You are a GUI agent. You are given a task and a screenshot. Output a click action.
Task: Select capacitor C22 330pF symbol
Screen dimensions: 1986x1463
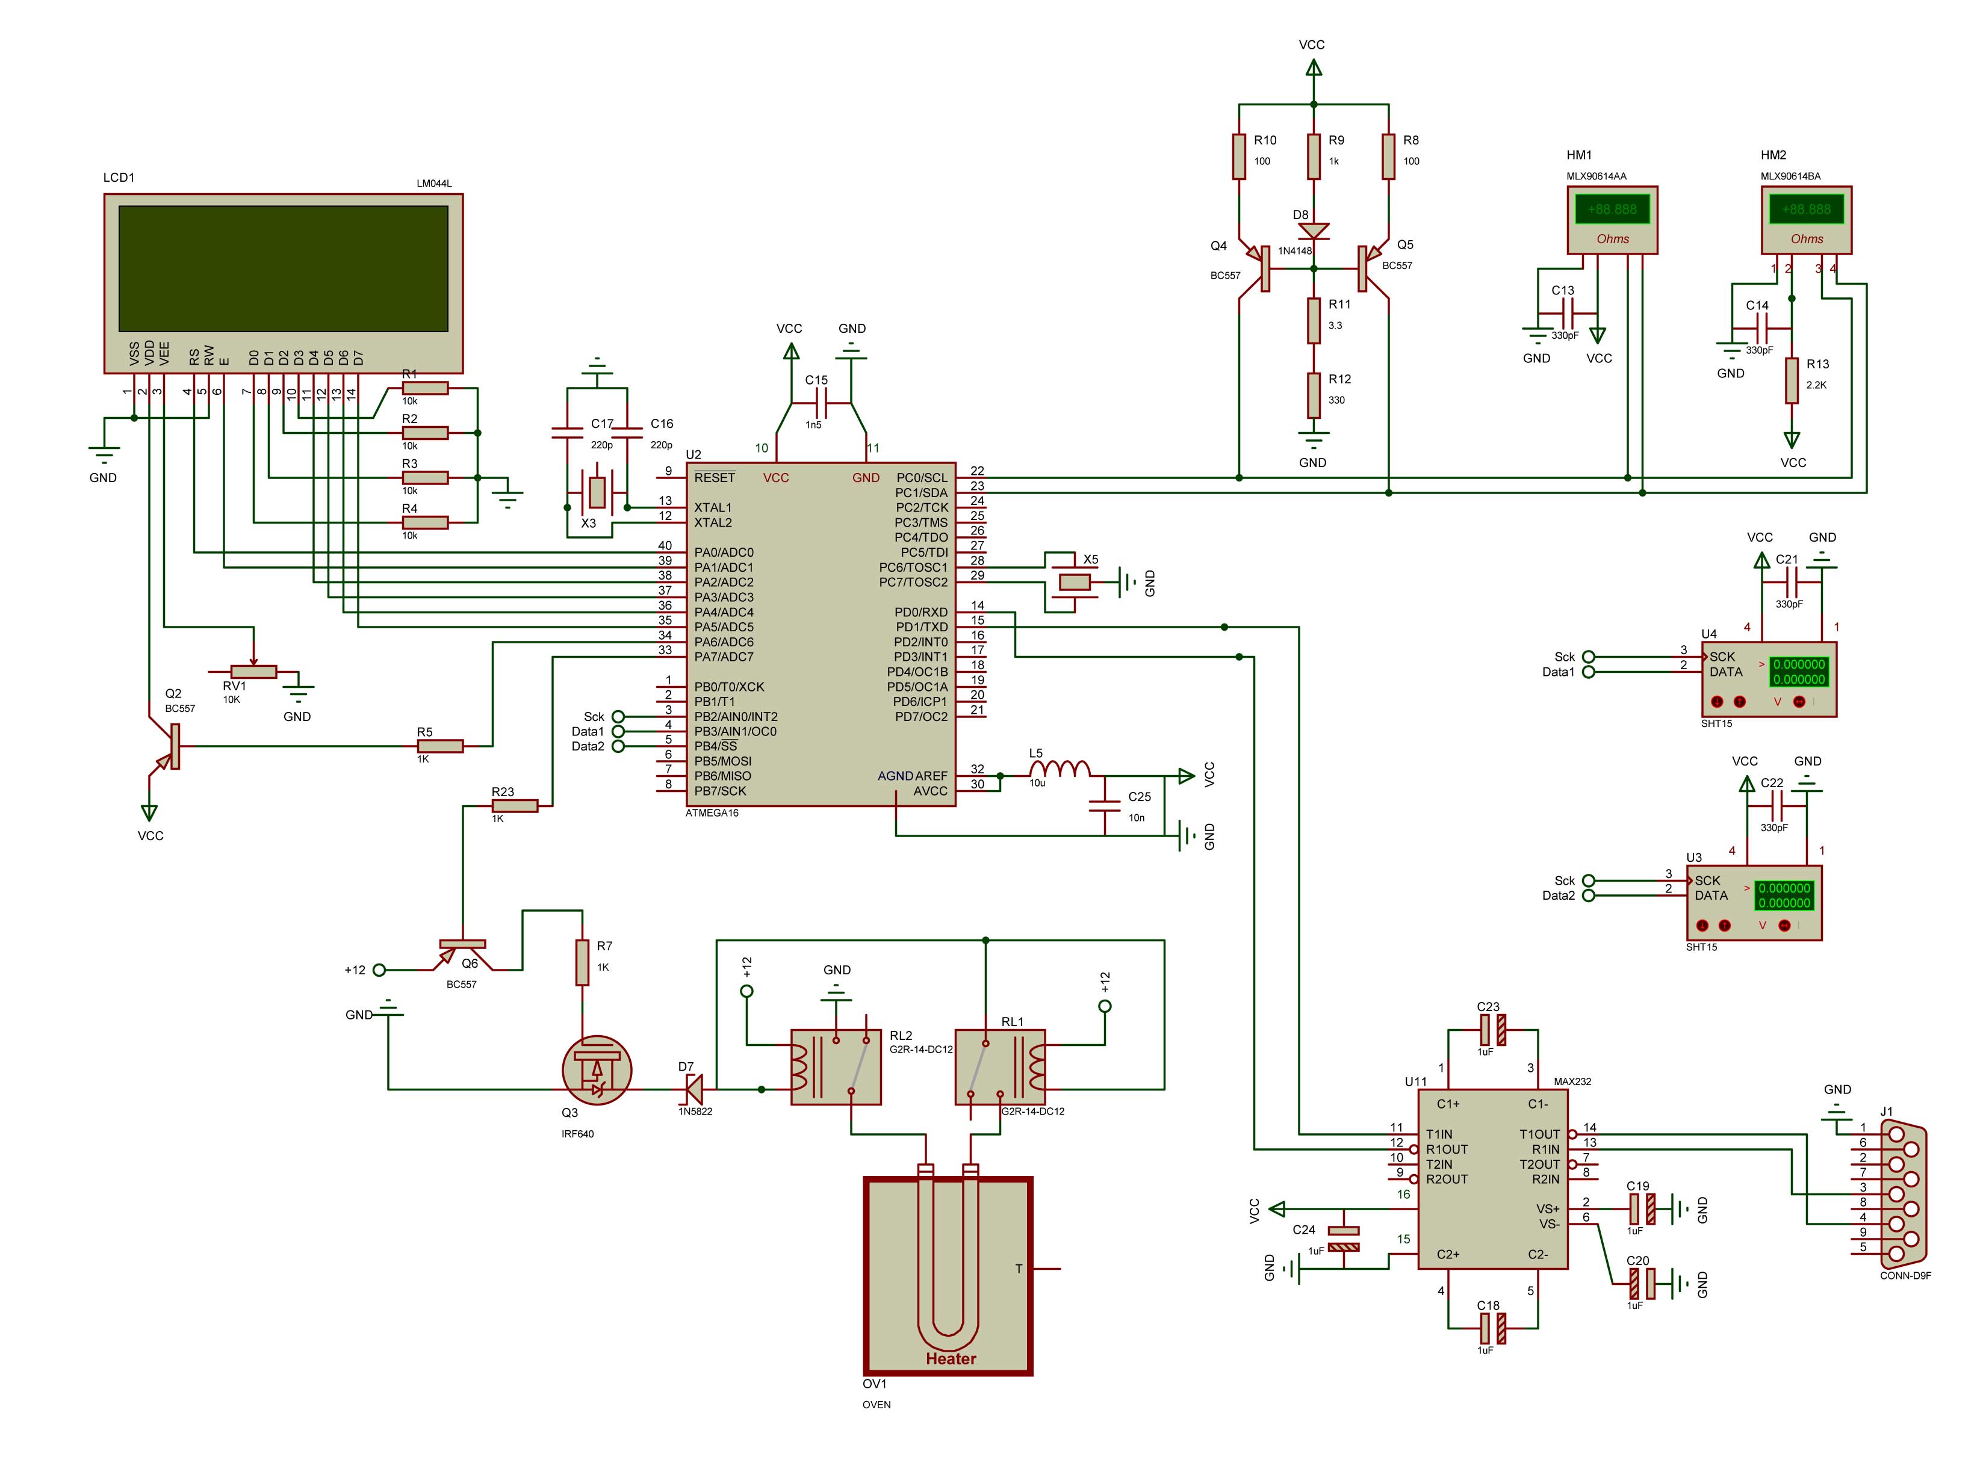coord(1776,806)
